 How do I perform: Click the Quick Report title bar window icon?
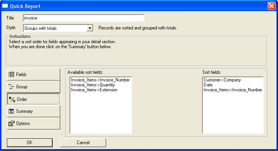(x=5, y=6)
